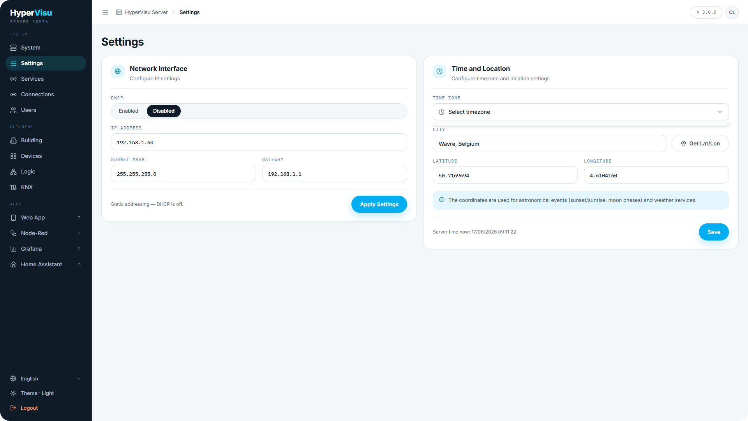
Task: Open Node-Red external link arrow
Action: click(79, 233)
